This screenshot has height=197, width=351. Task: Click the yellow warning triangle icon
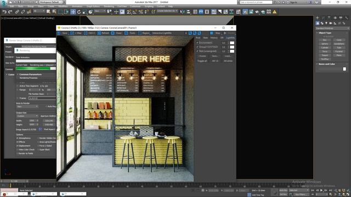[274, 11]
